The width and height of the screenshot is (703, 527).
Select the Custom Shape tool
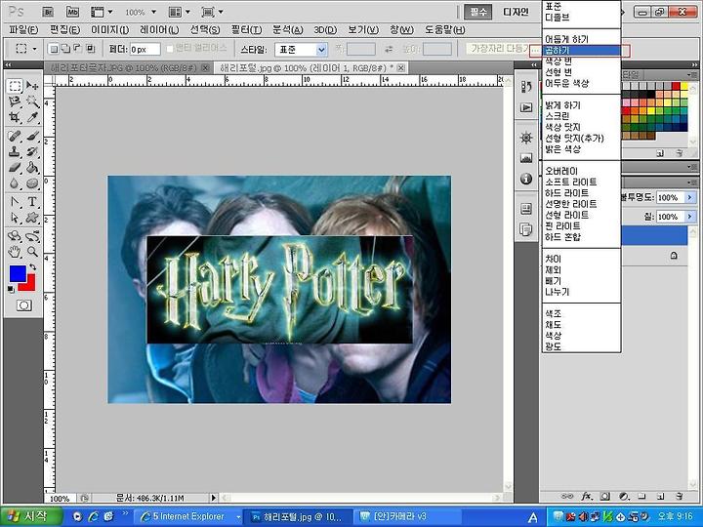click(32, 218)
